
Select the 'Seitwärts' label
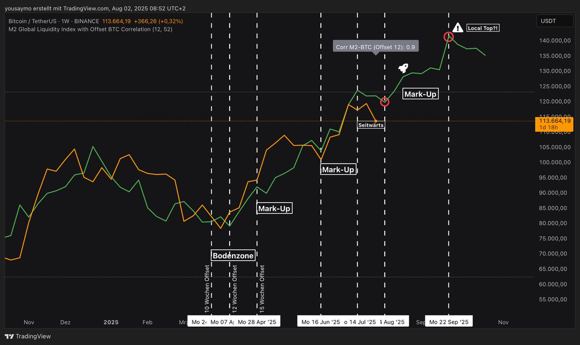371,125
